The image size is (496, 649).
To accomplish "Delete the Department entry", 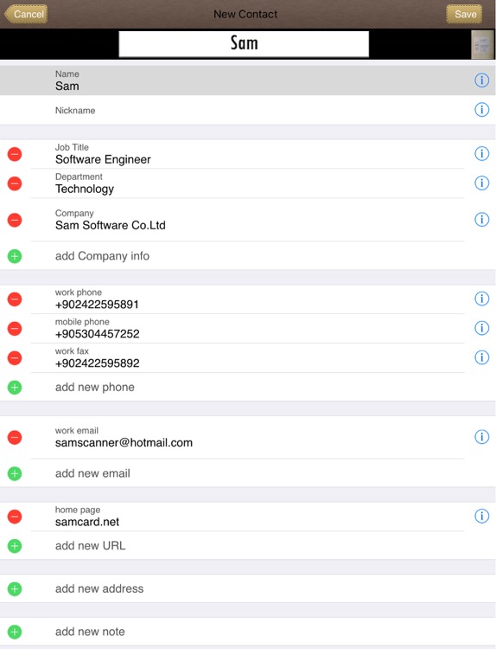I will click(15, 183).
